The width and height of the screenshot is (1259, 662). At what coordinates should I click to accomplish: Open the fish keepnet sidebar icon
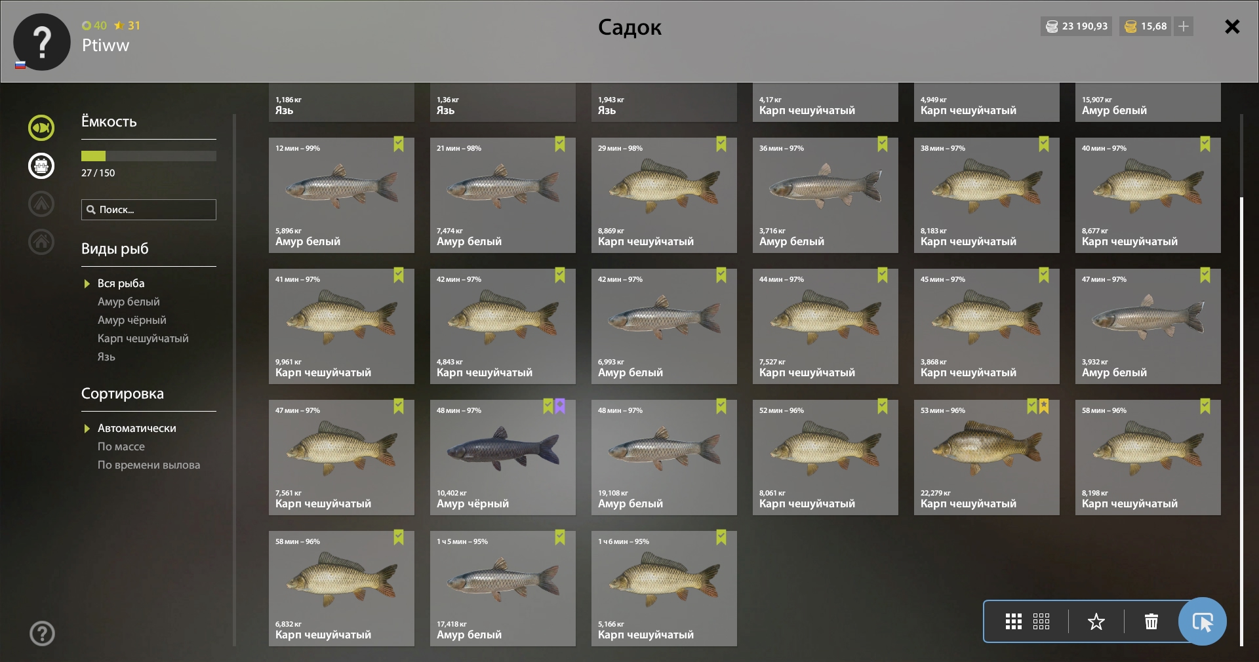coord(41,128)
